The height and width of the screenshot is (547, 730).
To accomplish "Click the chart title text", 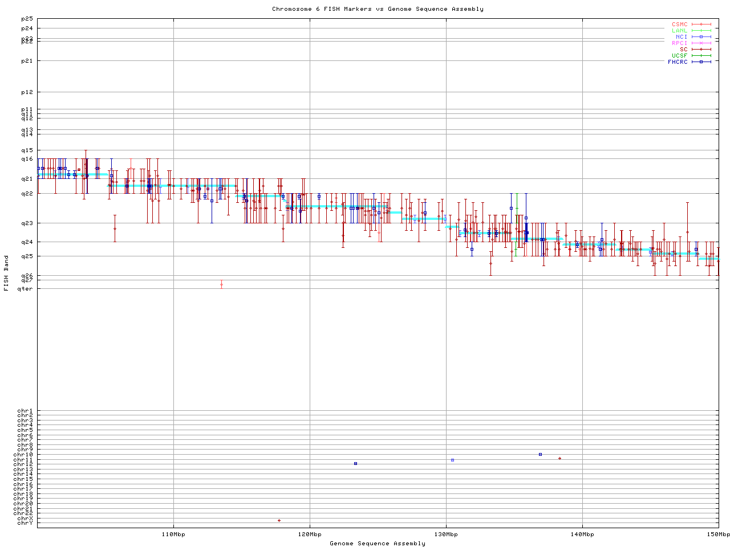I will [378, 9].
